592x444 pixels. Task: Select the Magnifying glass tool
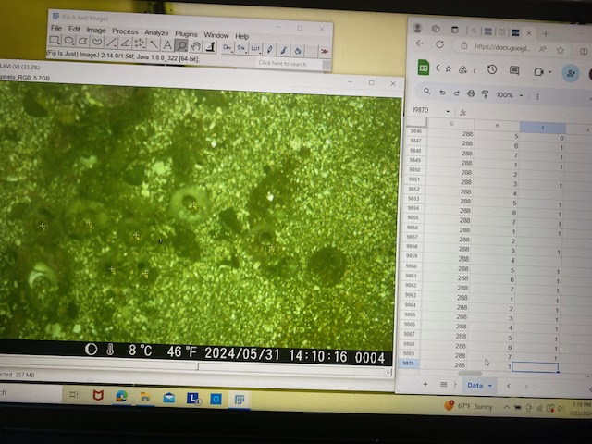181,45
